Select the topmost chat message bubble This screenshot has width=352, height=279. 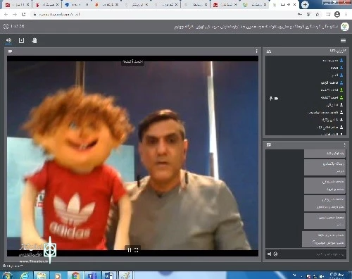pyautogui.click(x=325, y=154)
